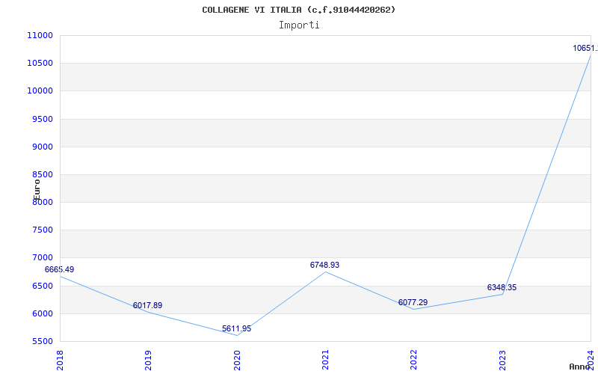The height and width of the screenshot is (374, 598).
Task: Click the 5611.95 value at 2020
Action: tap(236, 328)
